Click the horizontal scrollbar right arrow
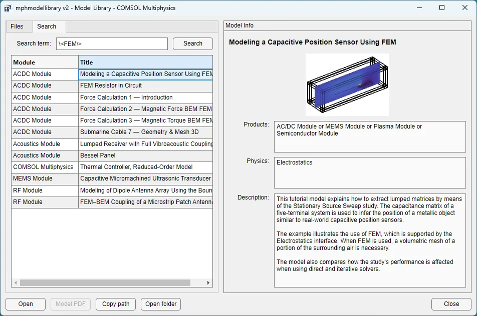477x316 pixels. tap(208, 283)
